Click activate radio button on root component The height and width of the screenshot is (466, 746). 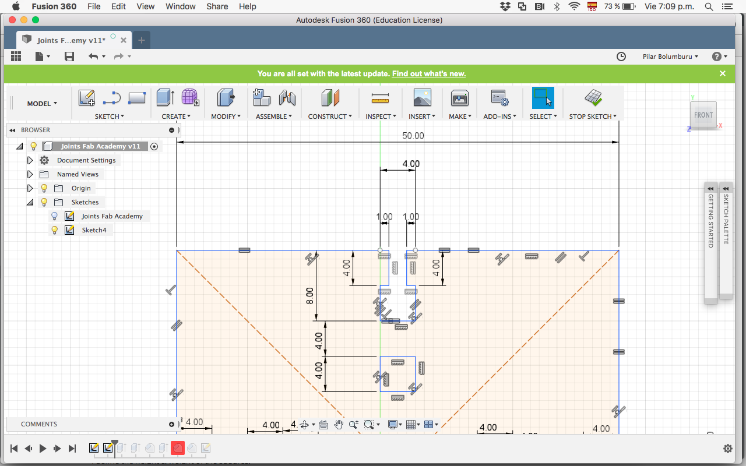[154, 147]
